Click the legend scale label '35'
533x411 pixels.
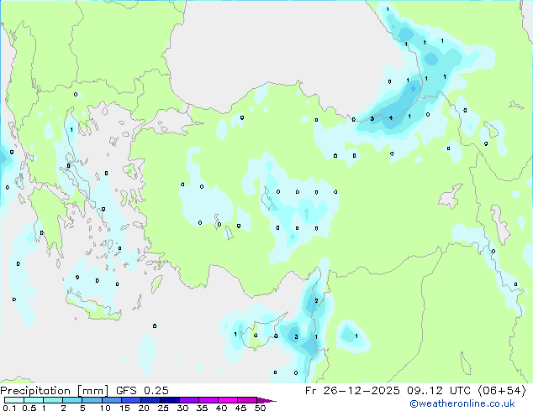202,408
